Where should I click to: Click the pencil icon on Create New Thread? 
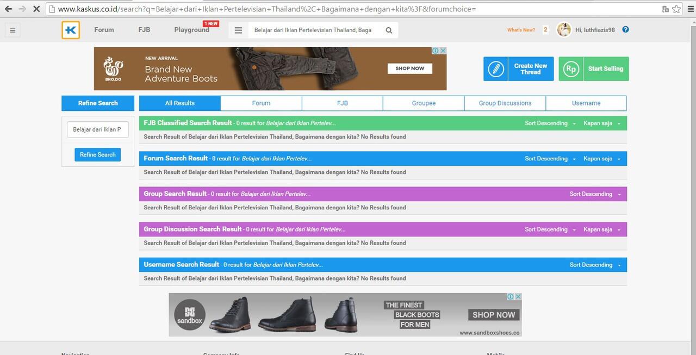click(495, 69)
